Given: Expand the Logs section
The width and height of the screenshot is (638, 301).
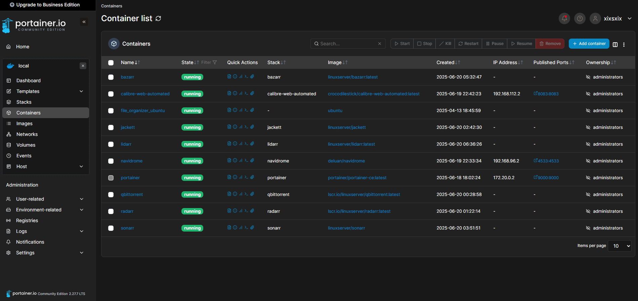Looking at the screenshot, I should pos(46,231).
